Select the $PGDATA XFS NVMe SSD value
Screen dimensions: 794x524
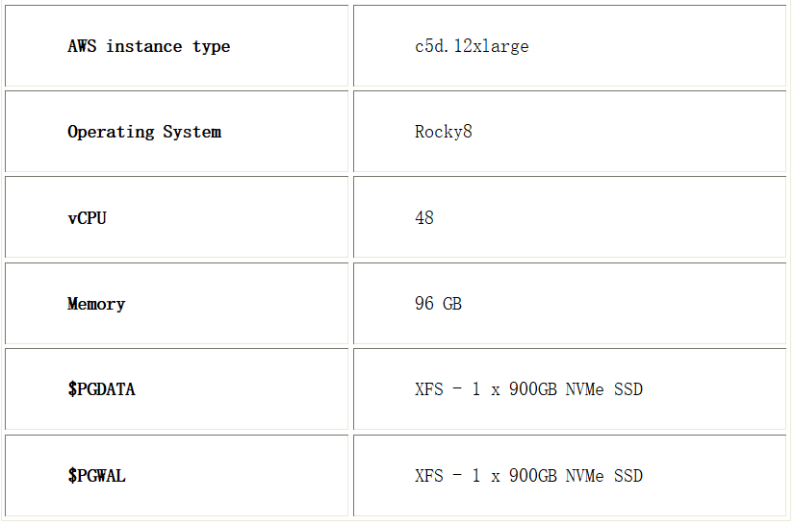pyautogui.click(x=528, y=389)
